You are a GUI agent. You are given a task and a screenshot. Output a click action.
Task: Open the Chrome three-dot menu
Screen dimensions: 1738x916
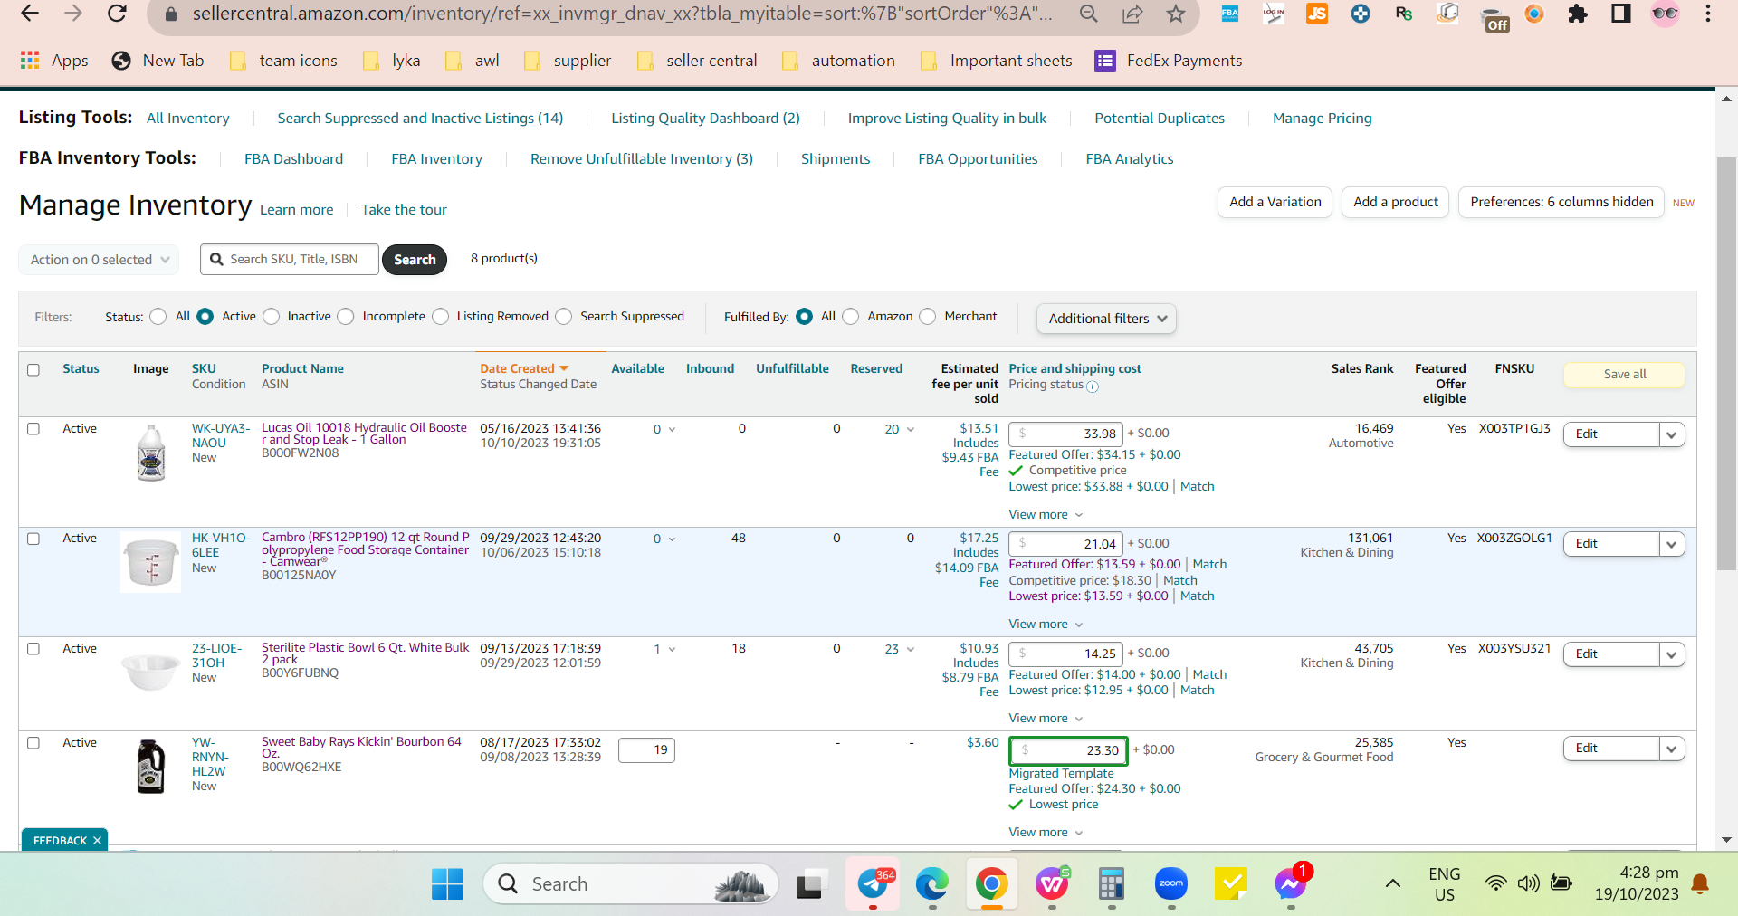(1708, 14)
